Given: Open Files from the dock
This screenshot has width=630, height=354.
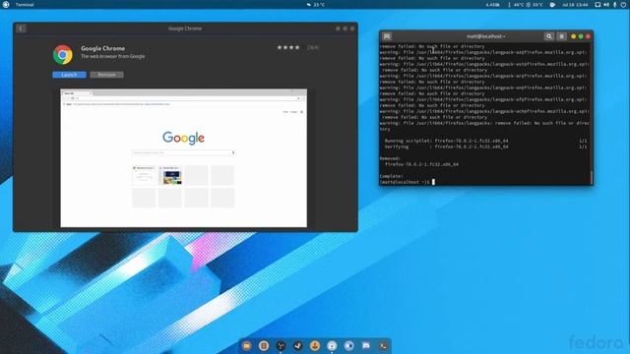Looking at the screenshot, I should [x=247, y=345].
